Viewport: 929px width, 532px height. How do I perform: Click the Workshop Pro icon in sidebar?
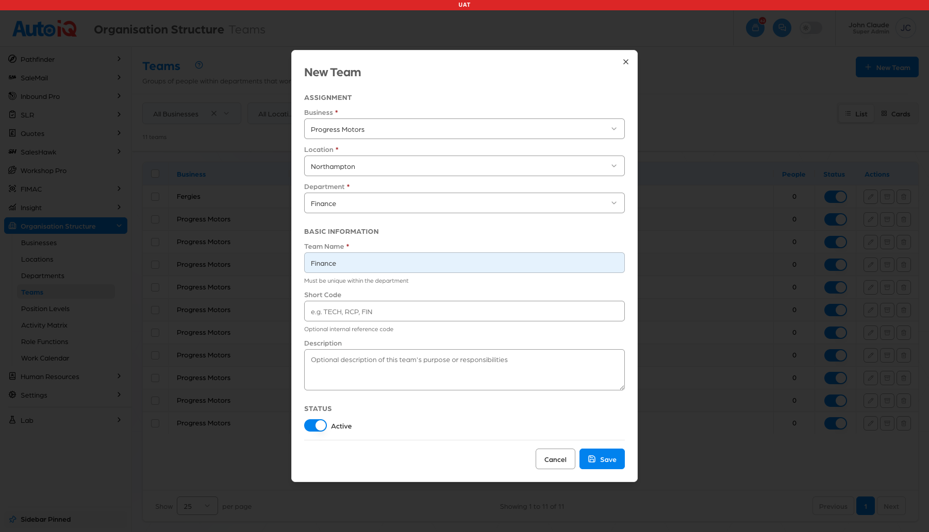tap(12, 170)
